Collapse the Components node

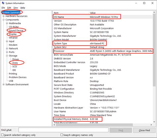4,20
